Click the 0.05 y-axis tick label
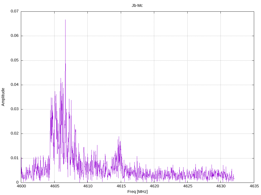Viewport: 261px width, 195px height. tap(15, 60)
